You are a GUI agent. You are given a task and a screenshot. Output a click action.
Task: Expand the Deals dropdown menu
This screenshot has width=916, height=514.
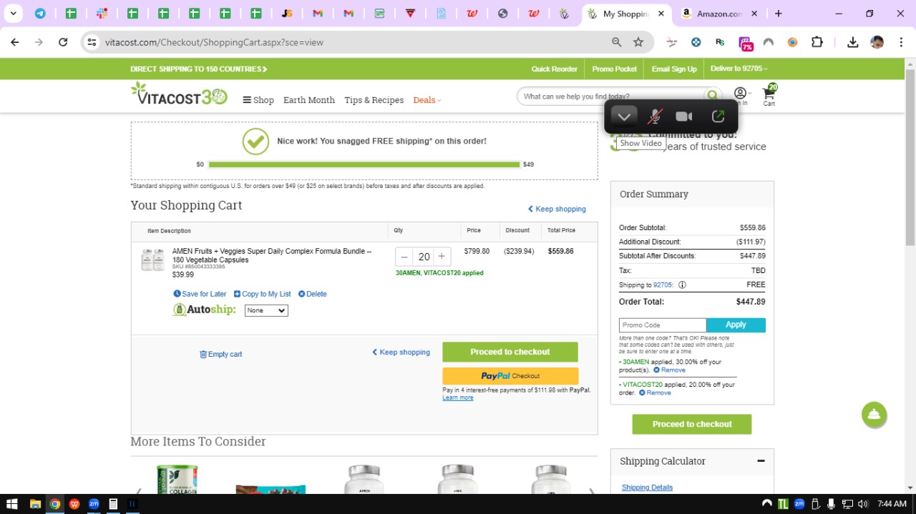coord(427,100)
